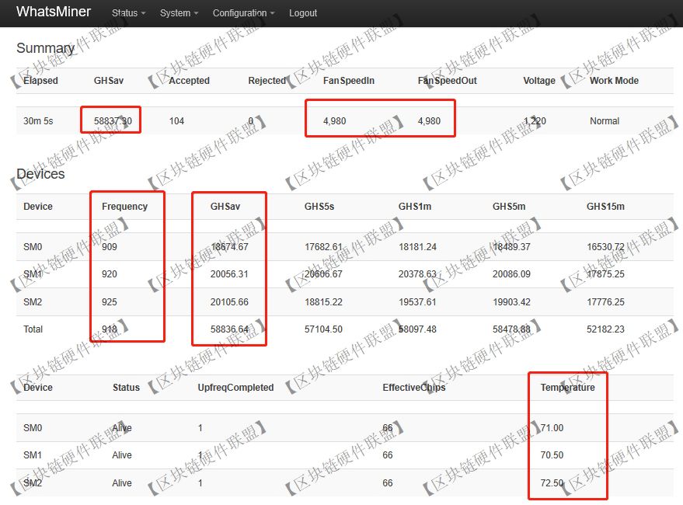The width and height of the screenshot is (683, 505).
Task: Select the SM0 frequency value 909
Action: click(110, 247)
